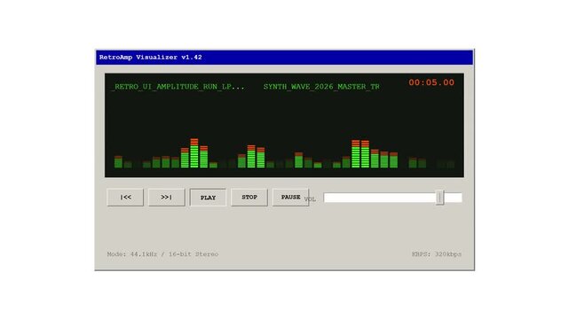Click the STOP button
The image size is (569, 319).
[x=249, y=198]
